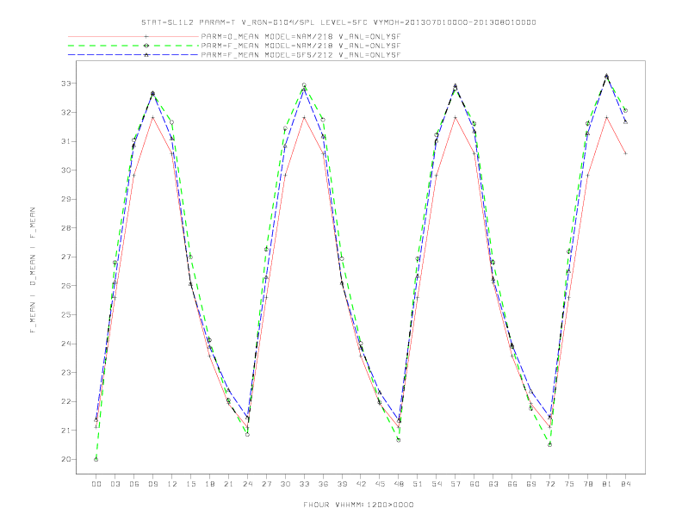Click x-axis forecast hour label 30

285,484
